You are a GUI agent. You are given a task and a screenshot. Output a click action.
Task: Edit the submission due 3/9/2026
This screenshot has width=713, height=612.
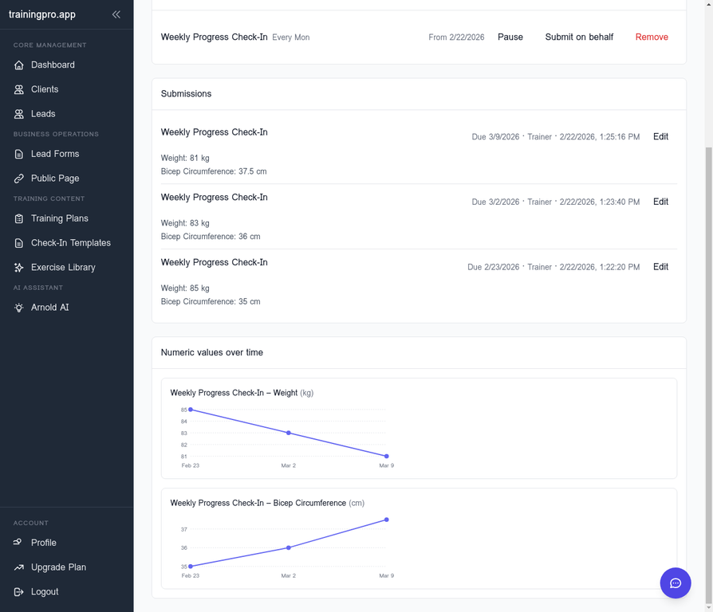[x=660, y=136]
